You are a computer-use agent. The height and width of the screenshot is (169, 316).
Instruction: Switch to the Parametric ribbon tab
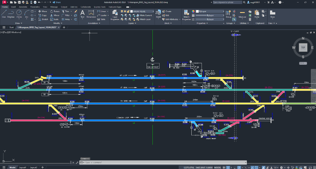[x=35, y=7]
